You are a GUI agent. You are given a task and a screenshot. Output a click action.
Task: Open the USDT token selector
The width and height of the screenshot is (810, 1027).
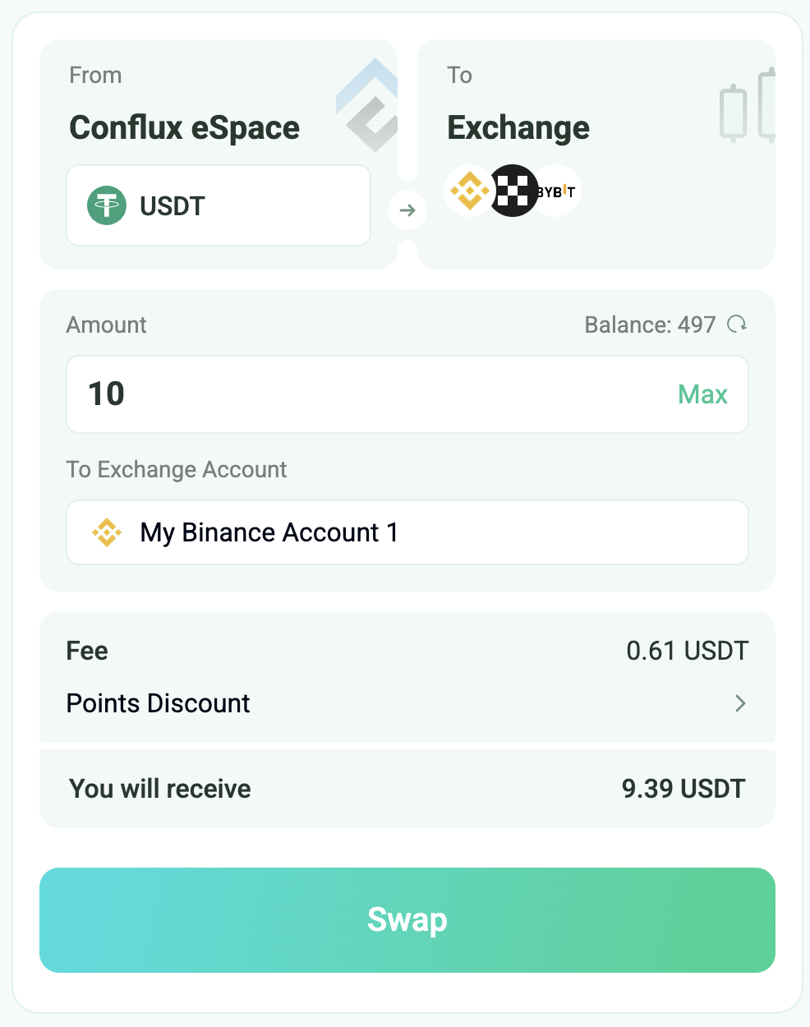tap(219, 205)
